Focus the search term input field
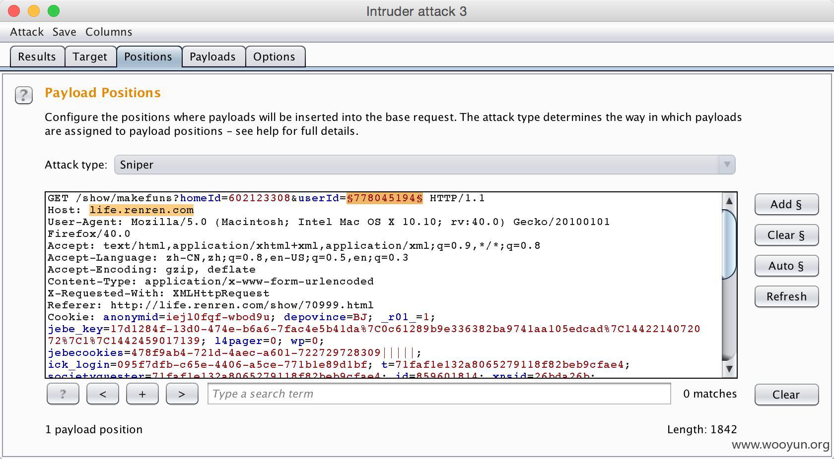Viewport: 834px width, 459px height. coord(439,394)
